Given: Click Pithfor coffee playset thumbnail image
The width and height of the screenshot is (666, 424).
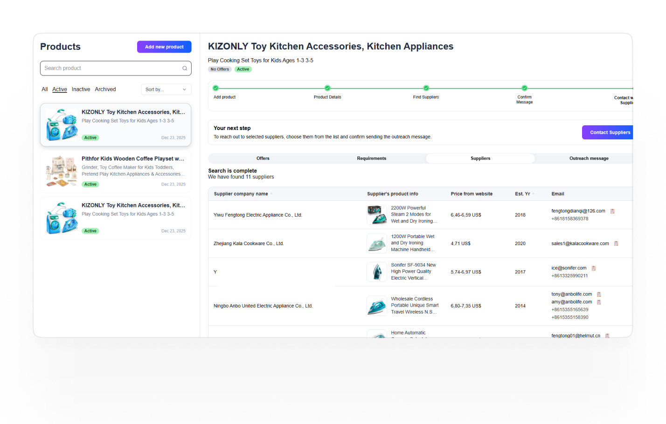Looking at the screenshot, I should [x=62, y=171].
